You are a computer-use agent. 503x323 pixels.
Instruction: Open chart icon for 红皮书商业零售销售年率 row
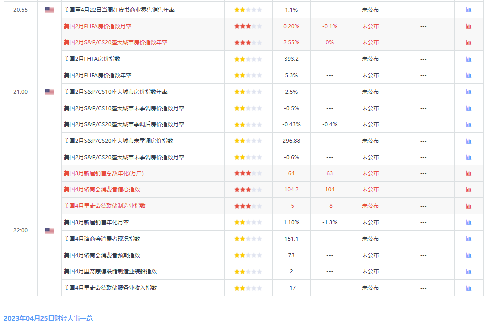tap(469, 10)
